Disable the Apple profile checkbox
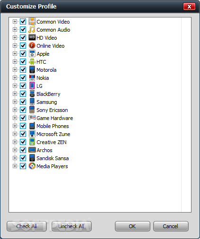 coord(23,53)
